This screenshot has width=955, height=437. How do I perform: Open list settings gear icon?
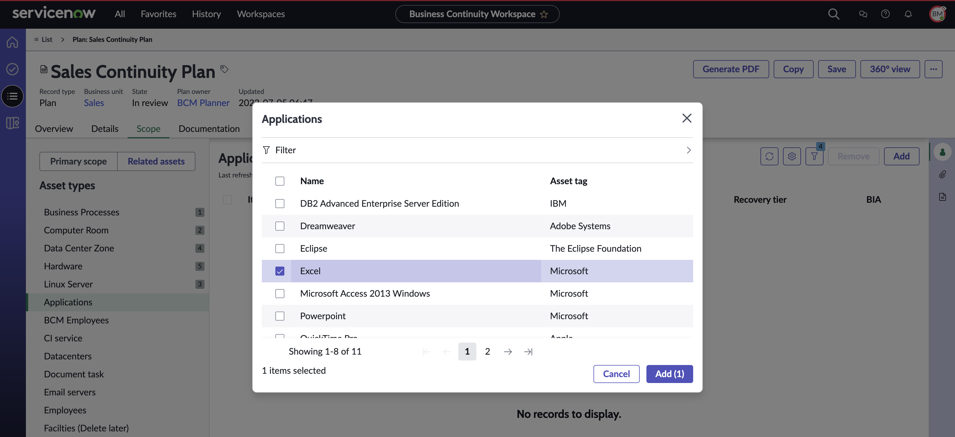tap(792, 156)
